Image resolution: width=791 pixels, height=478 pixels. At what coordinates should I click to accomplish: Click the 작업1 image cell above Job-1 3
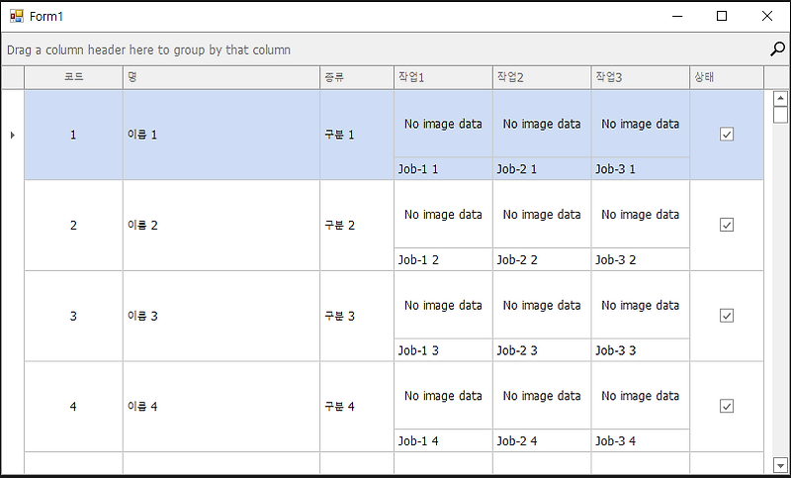pos(443,305)
